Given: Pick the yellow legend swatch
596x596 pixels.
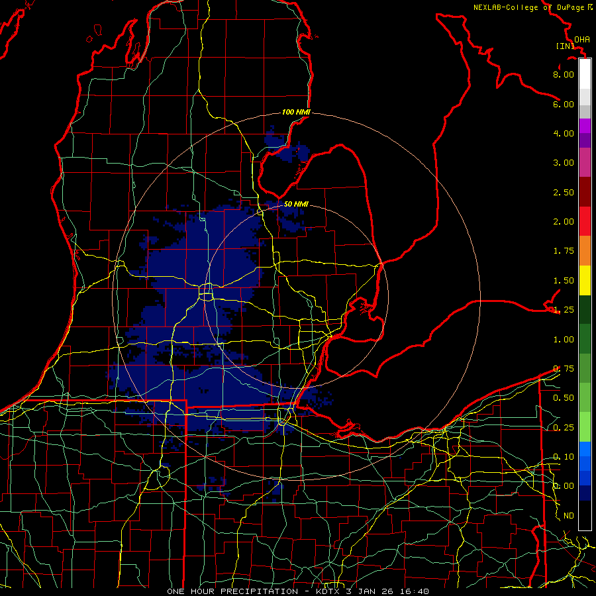Looking at the screenshot, I should click(x=585, y=280).
